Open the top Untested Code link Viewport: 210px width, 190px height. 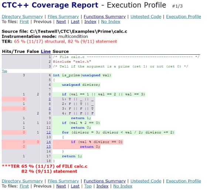(x=146, y=17)
